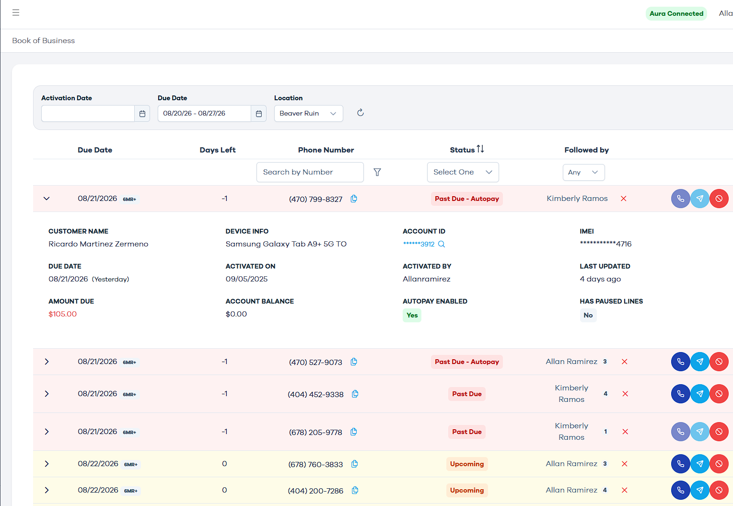This screenshot has width=733, height=506.
Task: Expand the (678) 205-9778 row
Action: tap(47, 432)
